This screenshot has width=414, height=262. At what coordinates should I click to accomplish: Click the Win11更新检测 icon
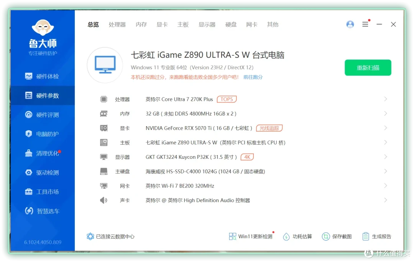click(x=233, y=236)
